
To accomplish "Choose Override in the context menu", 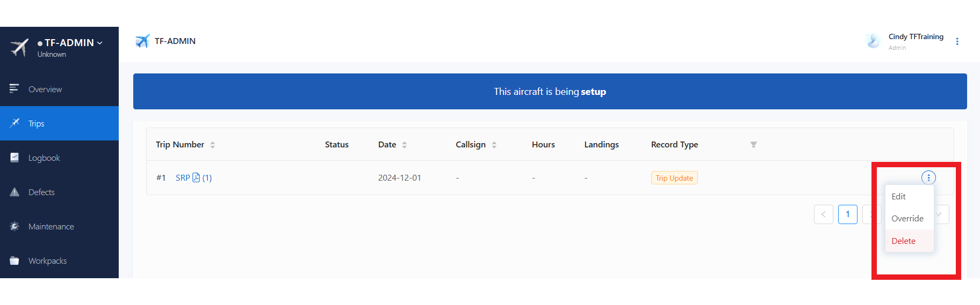I will click(907, 219).
